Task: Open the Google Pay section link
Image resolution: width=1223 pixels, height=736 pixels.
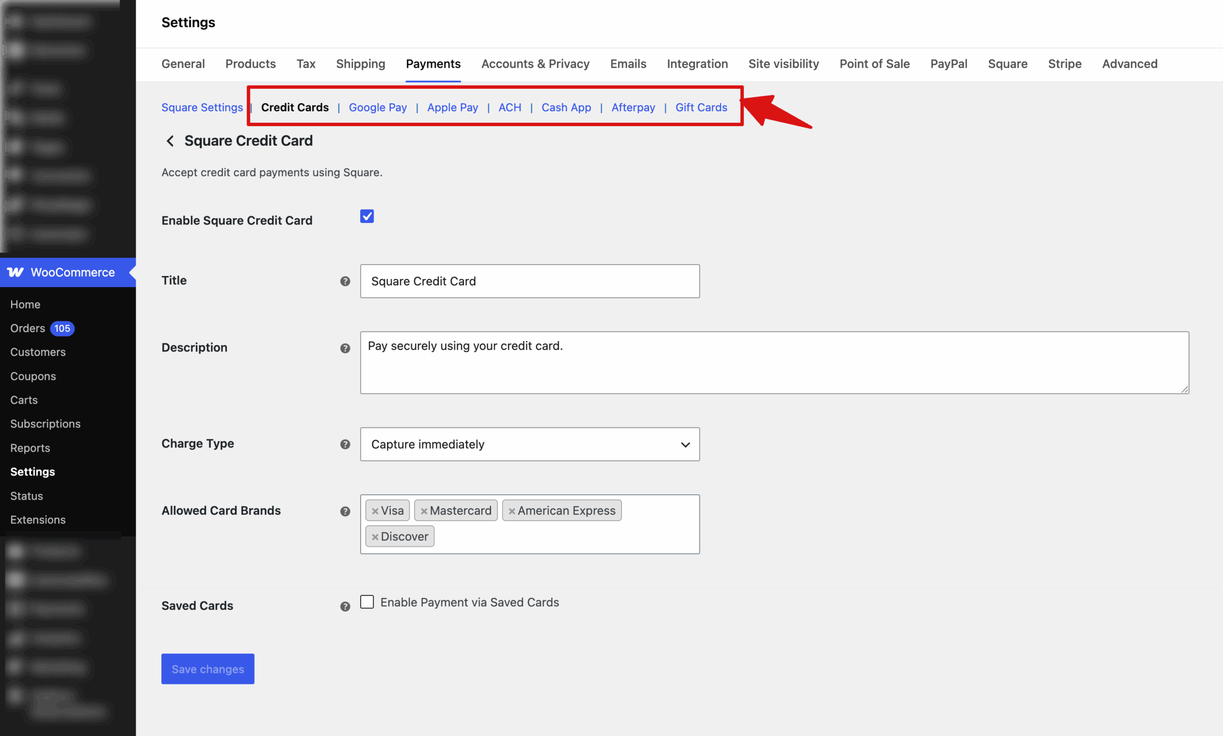Action: click(377, 107)
